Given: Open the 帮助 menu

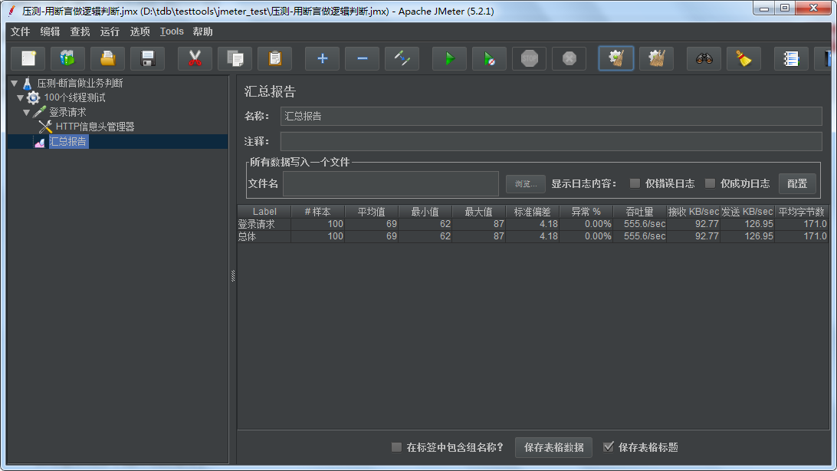Looking at the screenshot, I should point(203,31).
